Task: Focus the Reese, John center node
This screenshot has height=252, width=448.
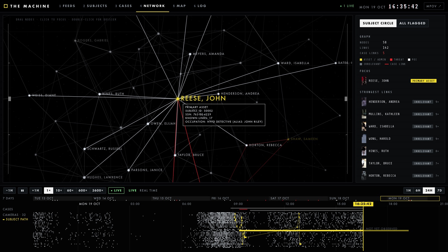Action: click(178, 99)
